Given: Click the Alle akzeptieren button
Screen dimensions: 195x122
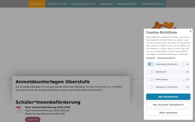Looking at the screenshot, I should 168,97.
